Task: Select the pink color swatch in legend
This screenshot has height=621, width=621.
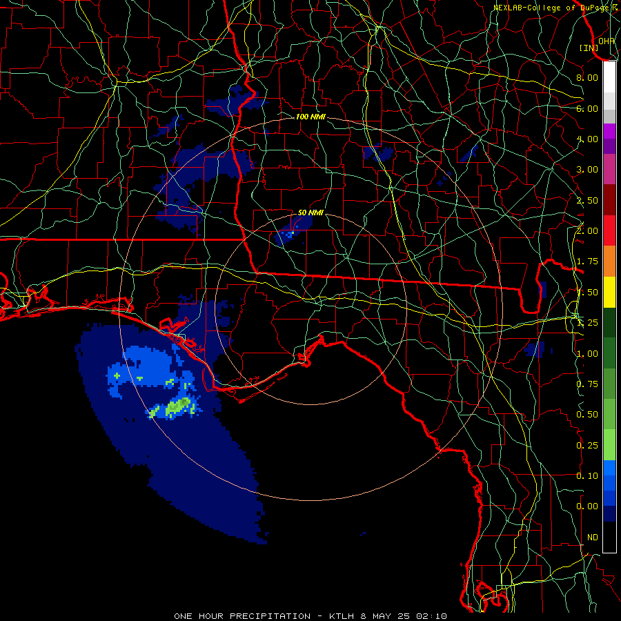Action: coord(609,169)
